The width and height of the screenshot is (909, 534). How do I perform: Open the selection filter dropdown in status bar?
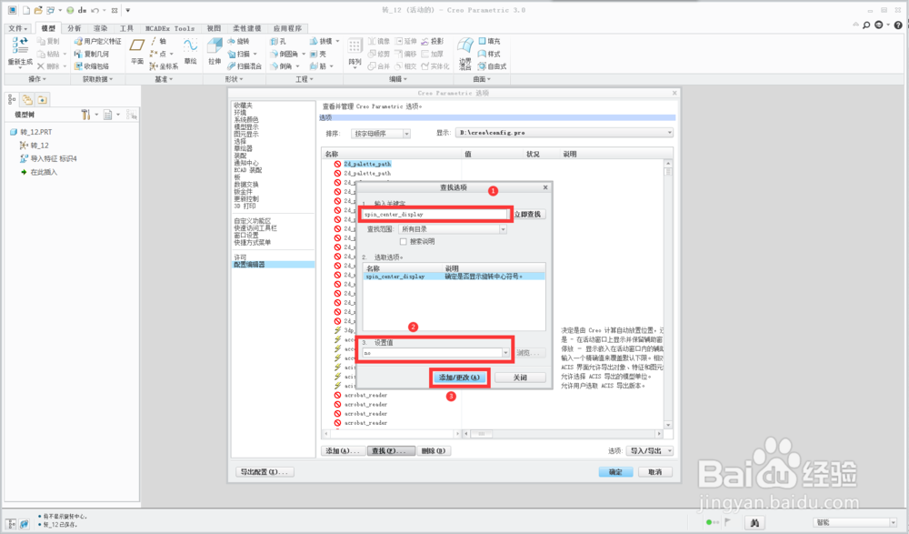coord(893,522)
